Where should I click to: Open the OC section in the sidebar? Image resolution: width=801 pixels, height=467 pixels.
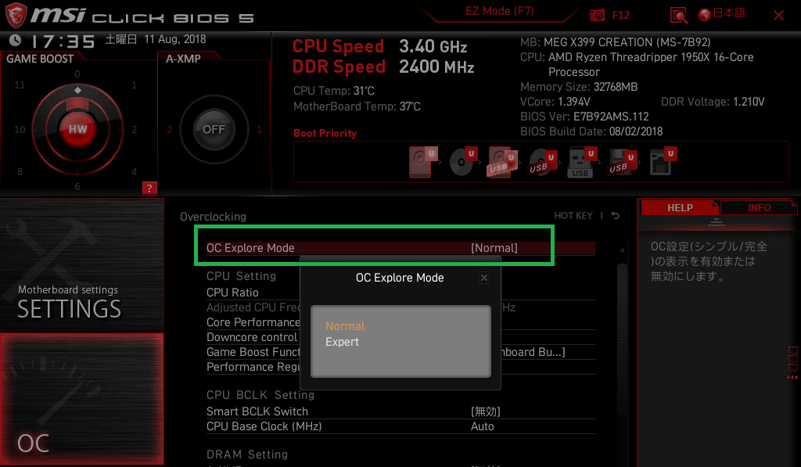pos(81,399)
